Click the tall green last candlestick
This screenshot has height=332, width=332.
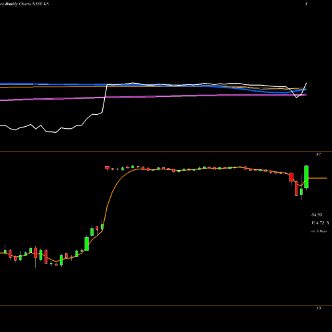point(307,177)
